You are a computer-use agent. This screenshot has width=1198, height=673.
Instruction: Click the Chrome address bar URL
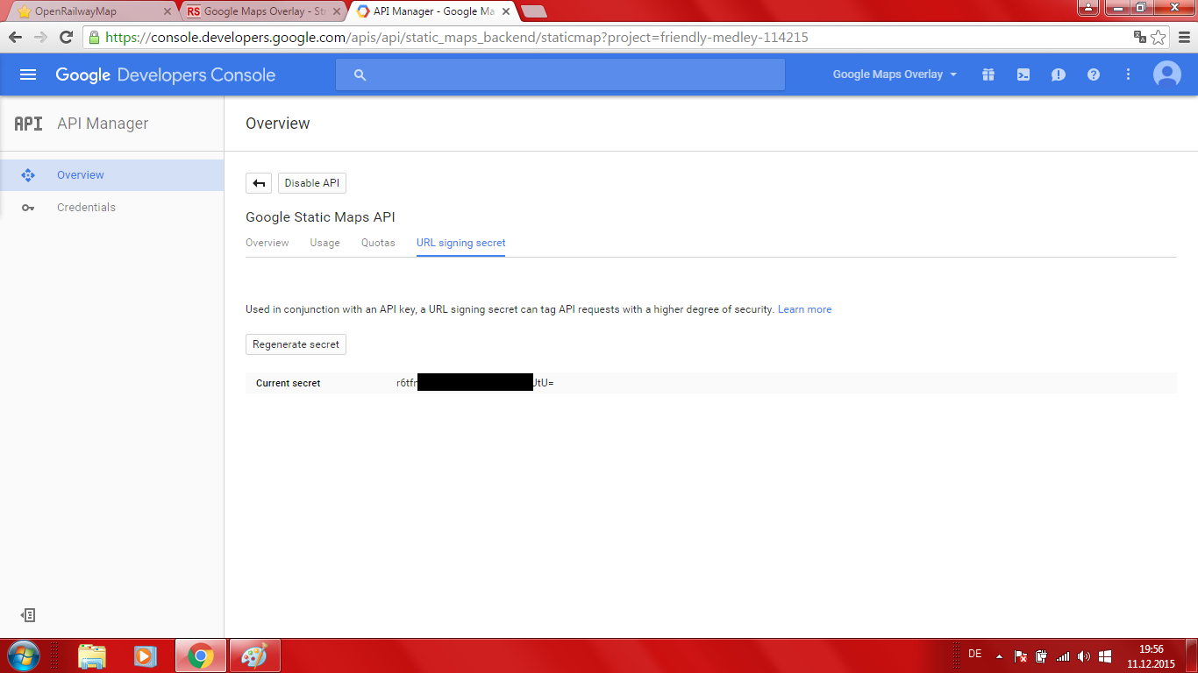pyautogui.click(x=457, y=38)
